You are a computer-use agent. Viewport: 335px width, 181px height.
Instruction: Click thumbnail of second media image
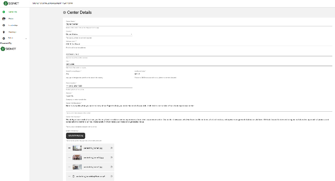[x=77, y=157]
